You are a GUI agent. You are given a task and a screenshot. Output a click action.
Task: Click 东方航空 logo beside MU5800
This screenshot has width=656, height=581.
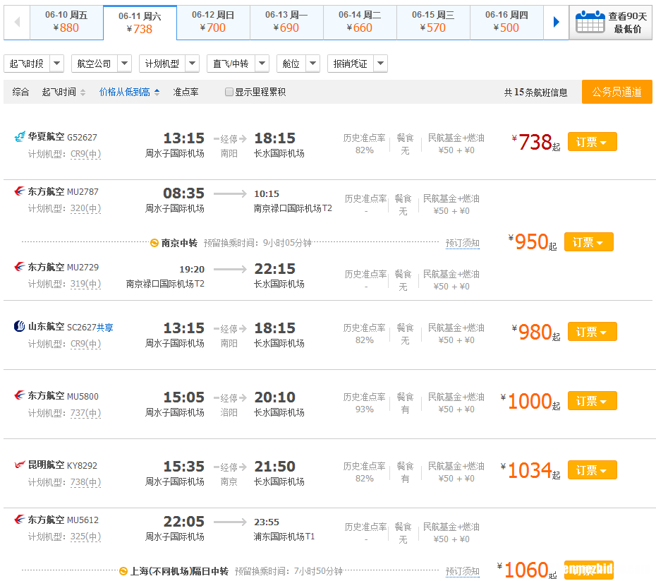coord(19,395)
